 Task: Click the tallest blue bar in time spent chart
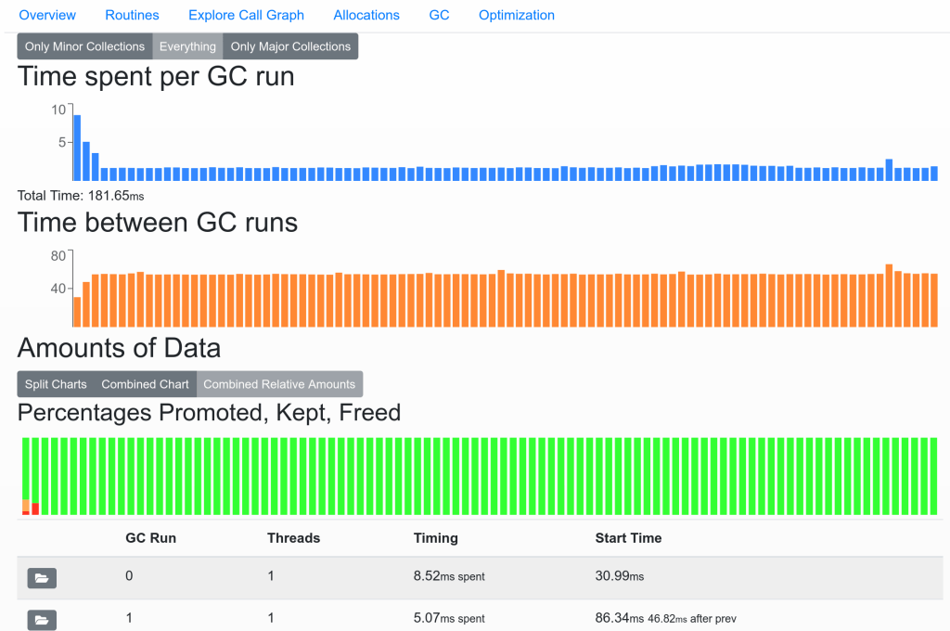point(78,148)
